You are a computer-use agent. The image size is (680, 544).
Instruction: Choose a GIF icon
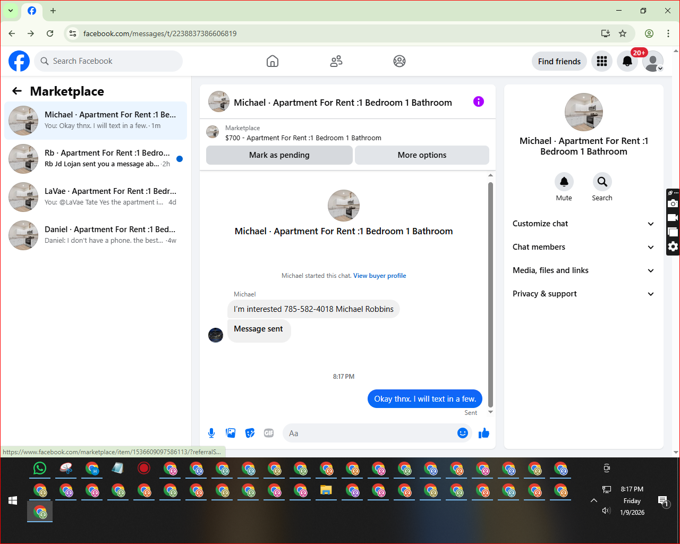pos(269,433)
